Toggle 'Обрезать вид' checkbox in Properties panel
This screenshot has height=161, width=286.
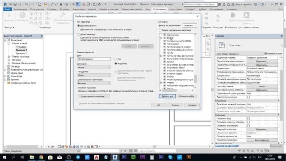(x=248, y=119)
